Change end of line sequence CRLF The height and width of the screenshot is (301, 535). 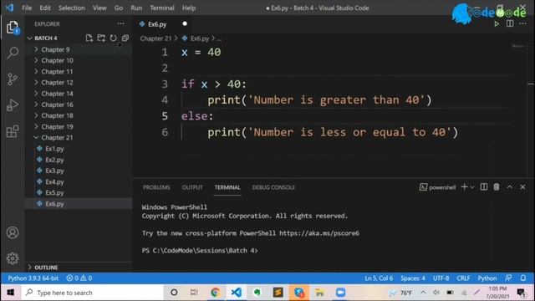click(463, 278)
